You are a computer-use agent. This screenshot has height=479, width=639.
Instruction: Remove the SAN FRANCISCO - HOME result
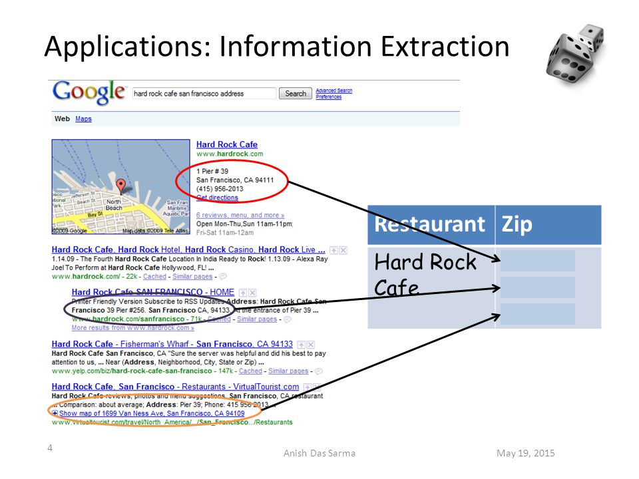tap(253, 293)
